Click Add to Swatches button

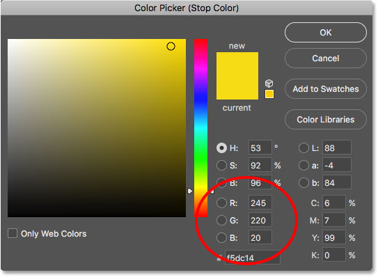(x=326, y=89)
